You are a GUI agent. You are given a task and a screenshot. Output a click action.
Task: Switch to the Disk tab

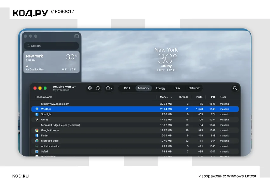point(177,88)
